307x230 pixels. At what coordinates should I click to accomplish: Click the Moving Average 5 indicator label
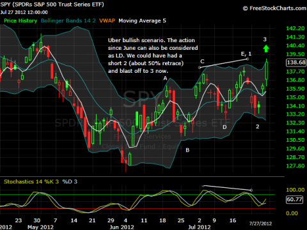pos(142,21)
